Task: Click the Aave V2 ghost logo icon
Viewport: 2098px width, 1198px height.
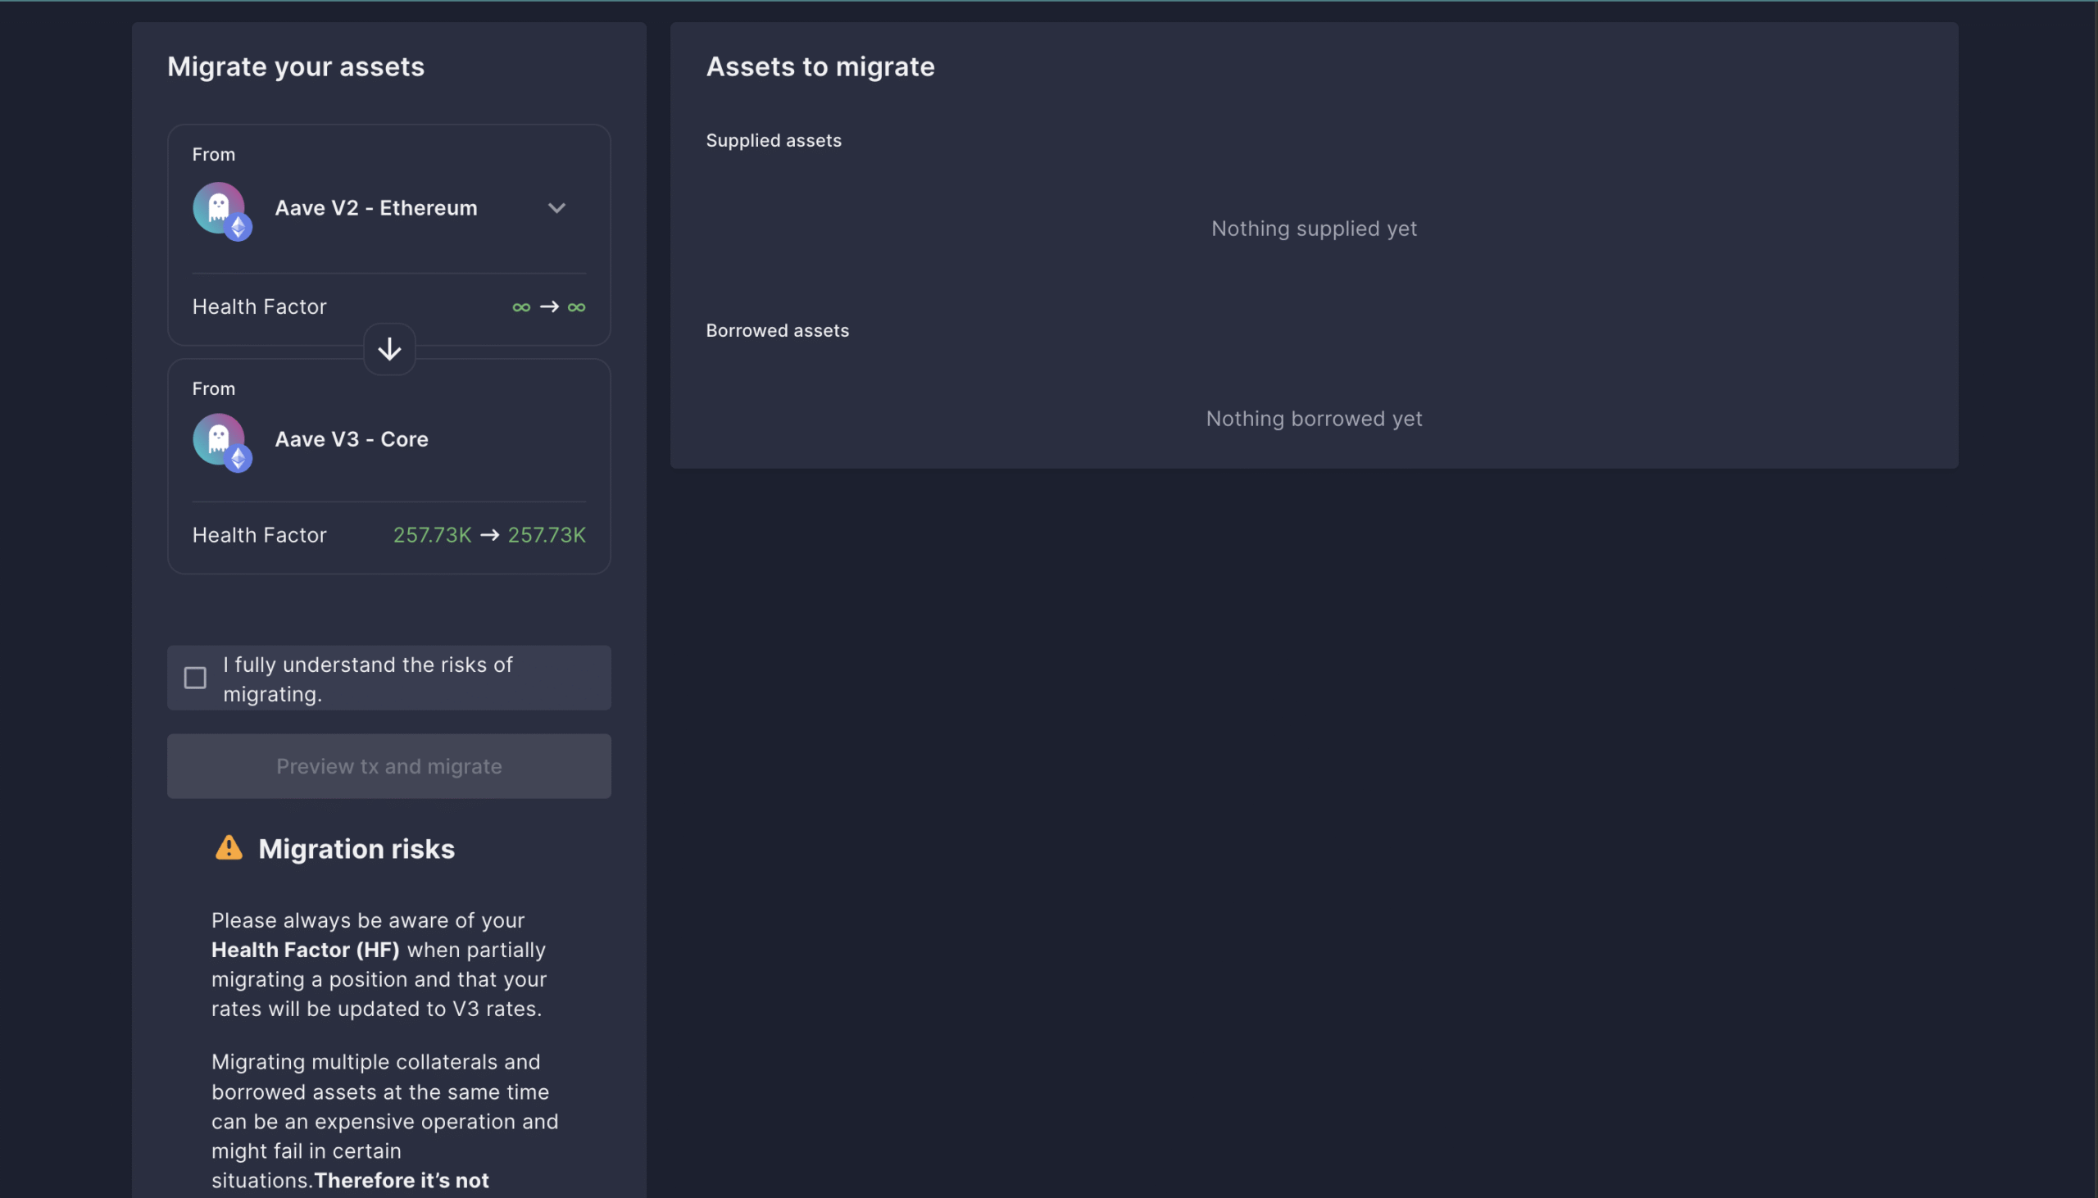Action: (x=216, y=206)
